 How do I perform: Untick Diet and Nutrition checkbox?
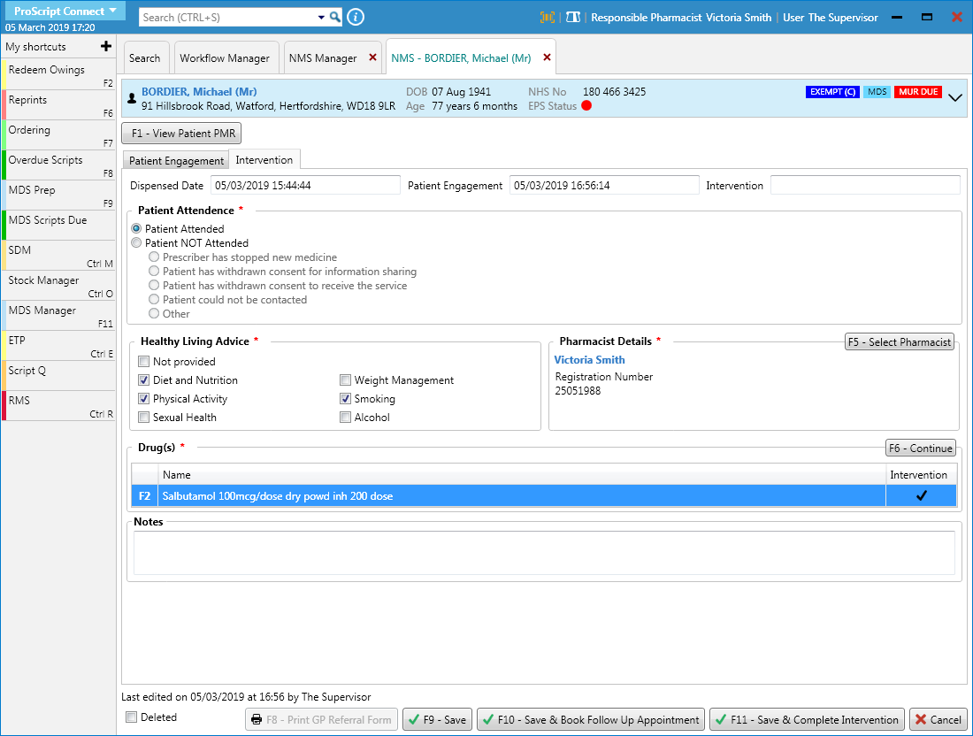click(x=144, y=379)
